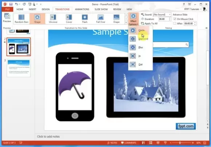Click Fit slide to current window icon
Image resolution: width=211 pixels, height=147 pixels.
tap(205, 143)
